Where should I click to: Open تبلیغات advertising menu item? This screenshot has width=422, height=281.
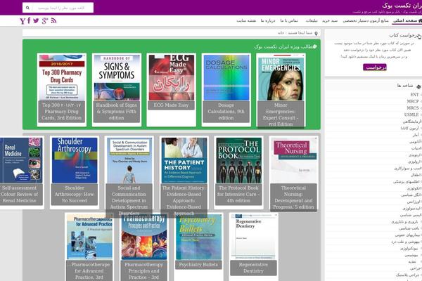(312, 20)
